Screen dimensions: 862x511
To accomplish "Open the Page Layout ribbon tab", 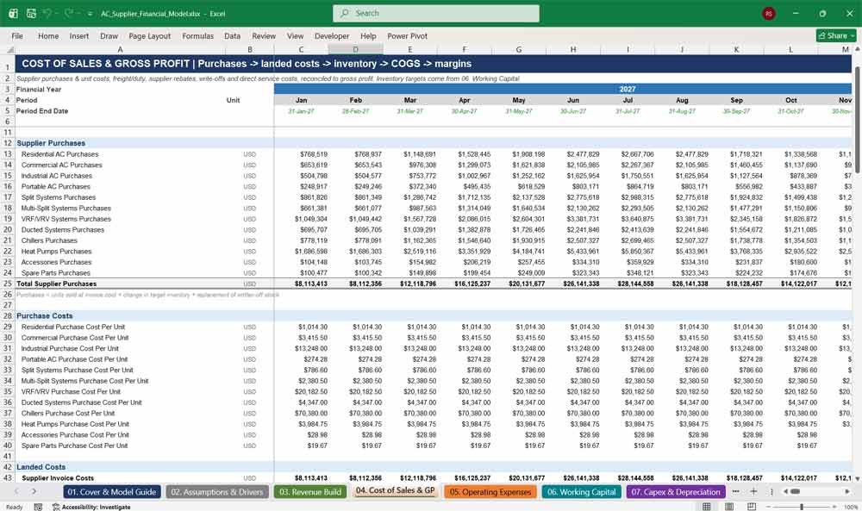I will click(x=149, y=35).
